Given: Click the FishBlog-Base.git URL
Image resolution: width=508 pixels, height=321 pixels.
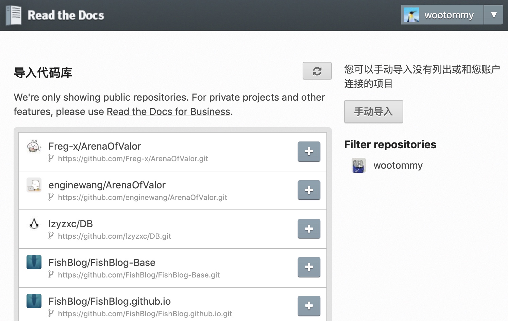Looking at the screenshot, I should [x=139, y=275].
